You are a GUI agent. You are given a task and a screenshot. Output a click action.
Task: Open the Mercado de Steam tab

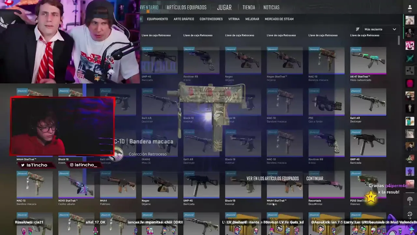click(279, 19)
